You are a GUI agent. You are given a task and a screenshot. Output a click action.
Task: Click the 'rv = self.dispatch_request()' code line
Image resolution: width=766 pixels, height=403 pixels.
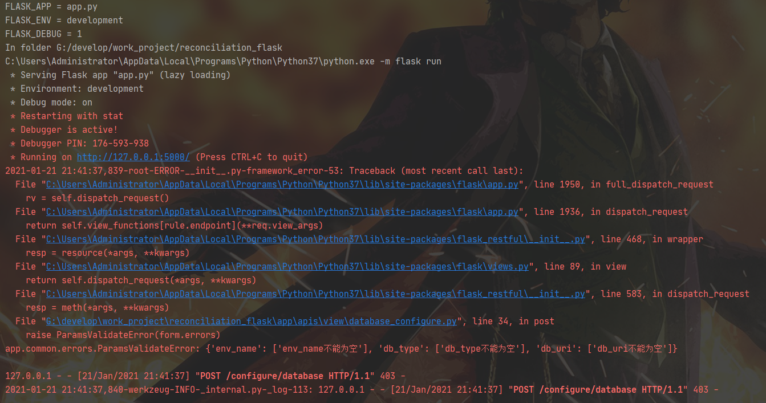pyautogui.click(x=98, y=198)
